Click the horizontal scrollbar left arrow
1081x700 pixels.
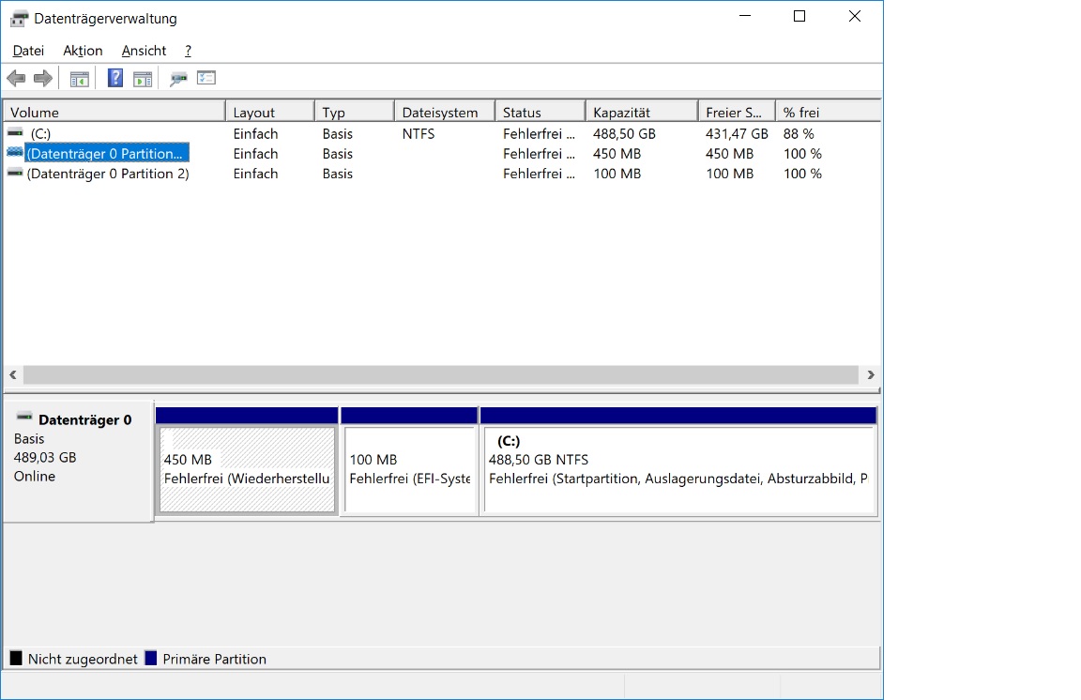tap(13, 374)
